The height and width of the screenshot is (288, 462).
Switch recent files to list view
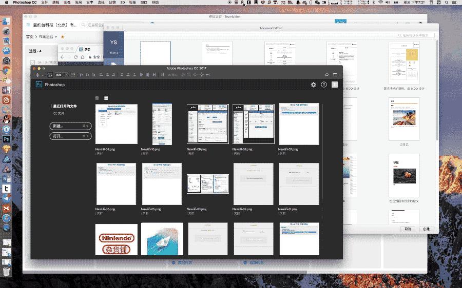point(97,98)
